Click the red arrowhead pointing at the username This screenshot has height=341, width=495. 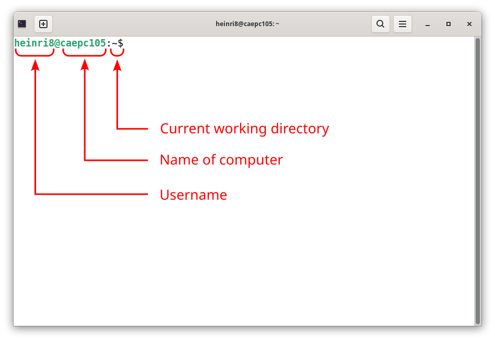tap(35, 65)
